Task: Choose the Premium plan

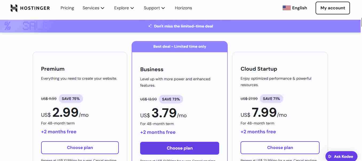Action: point(80,148)
